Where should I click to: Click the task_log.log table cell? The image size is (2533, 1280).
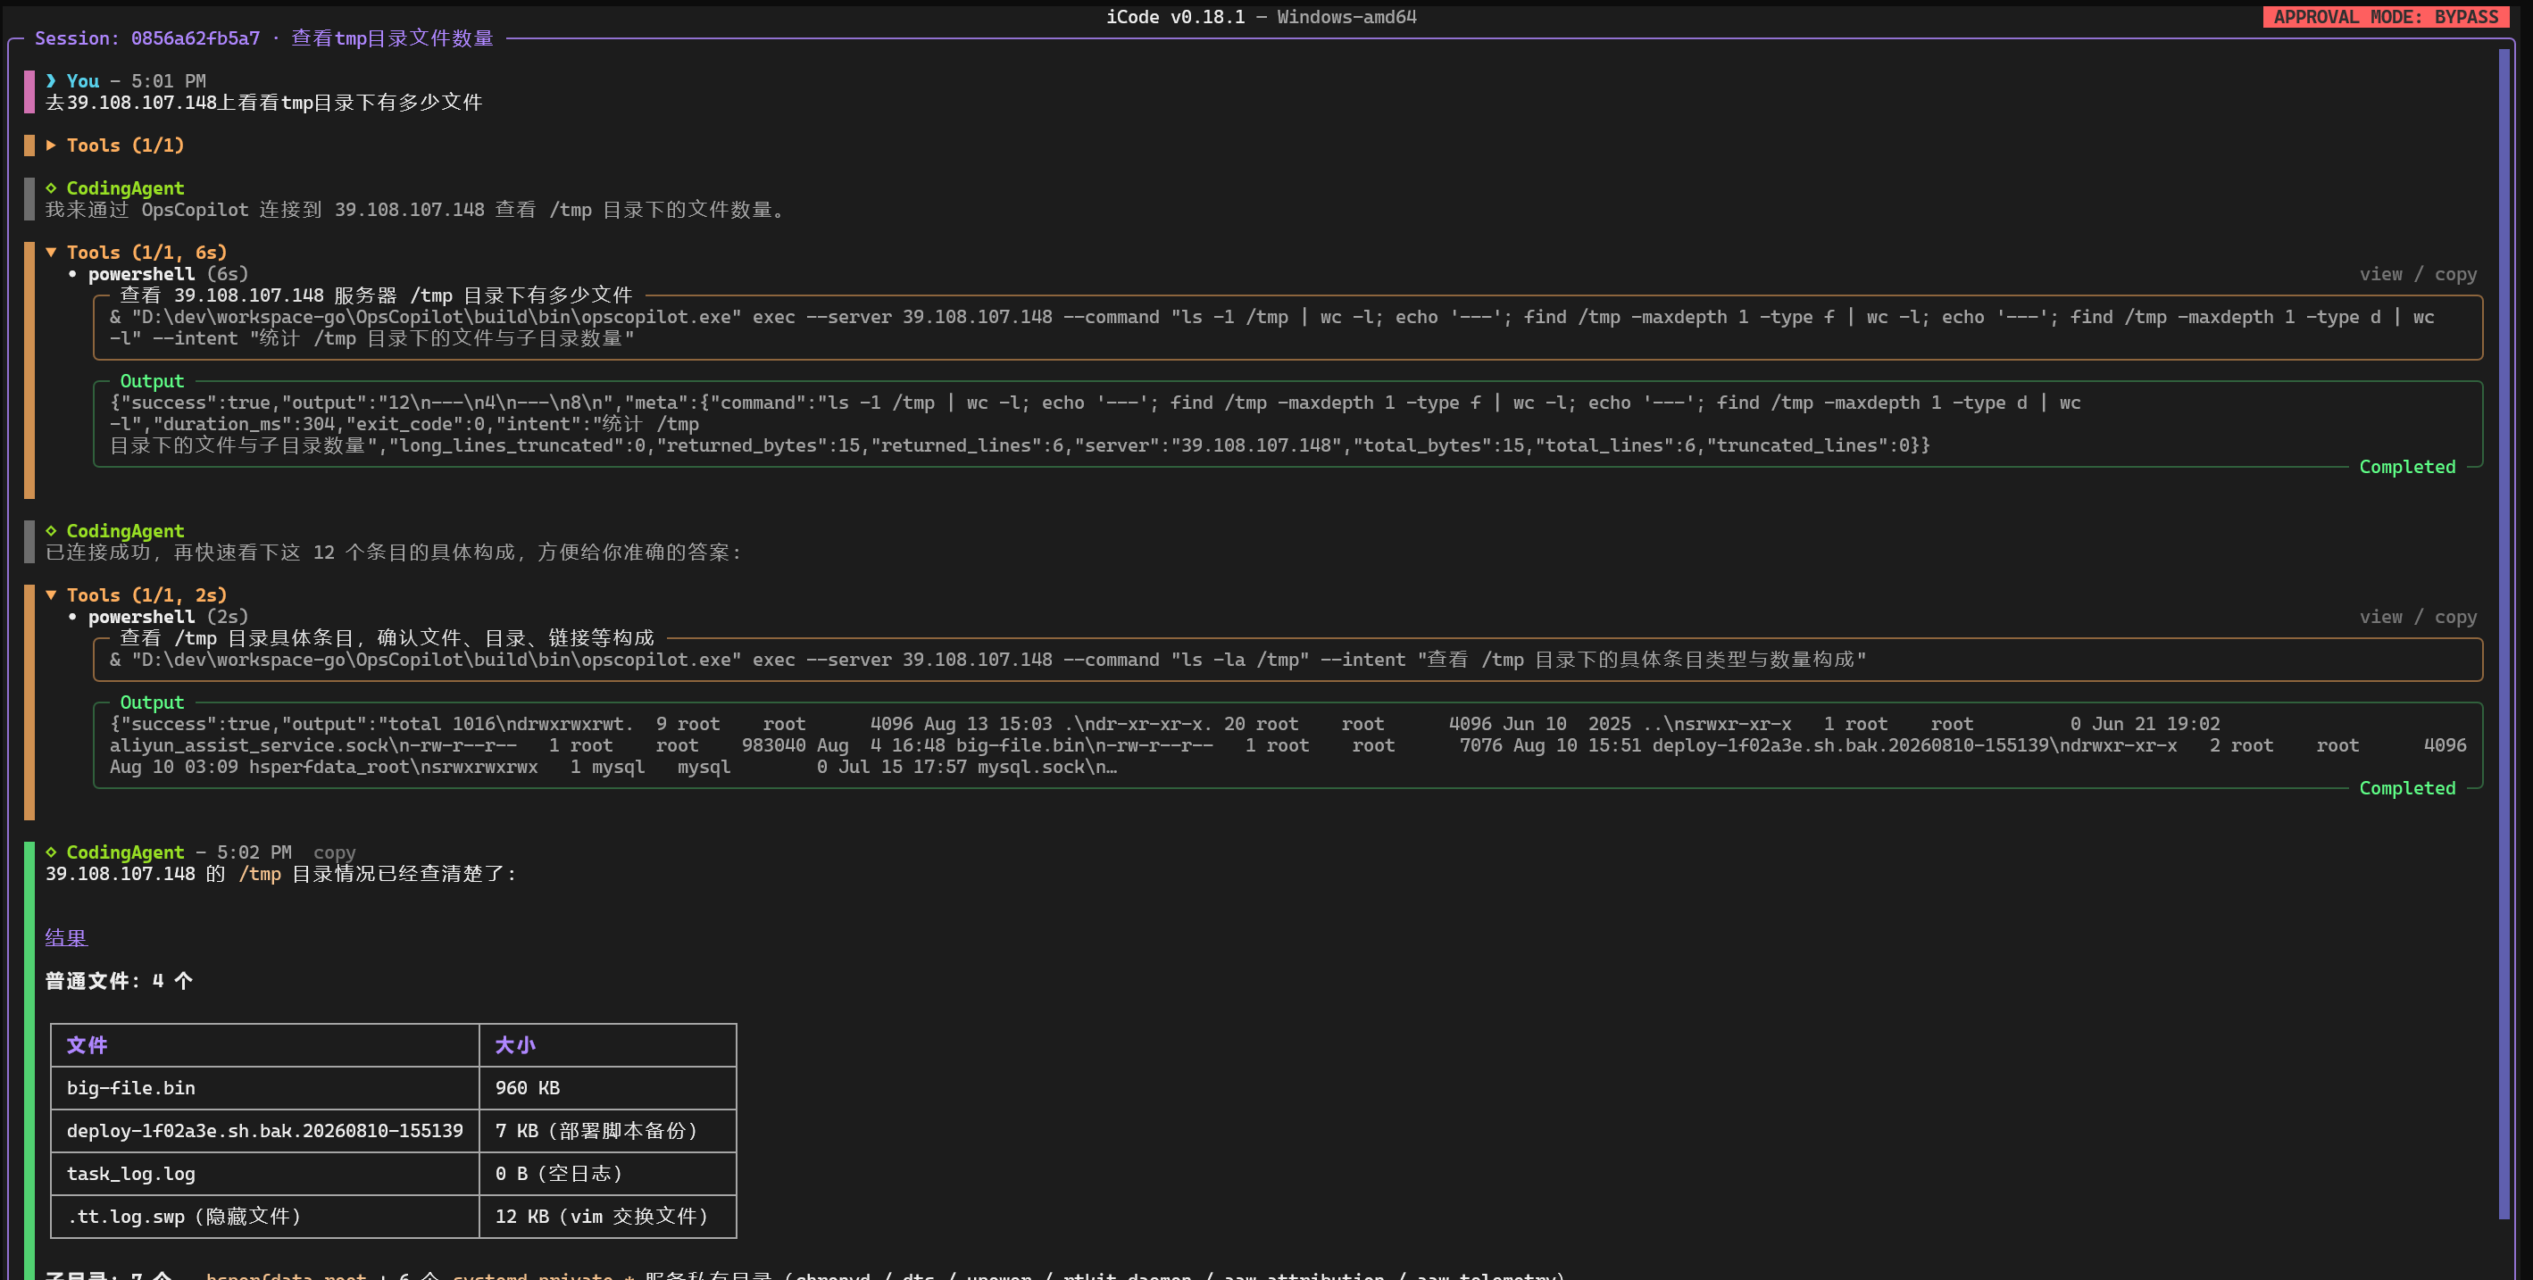click(264, 1174)
